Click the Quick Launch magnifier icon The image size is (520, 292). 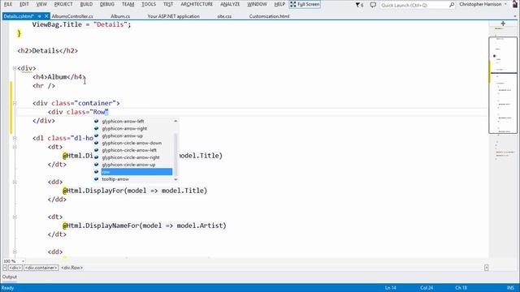click(452, 5)
